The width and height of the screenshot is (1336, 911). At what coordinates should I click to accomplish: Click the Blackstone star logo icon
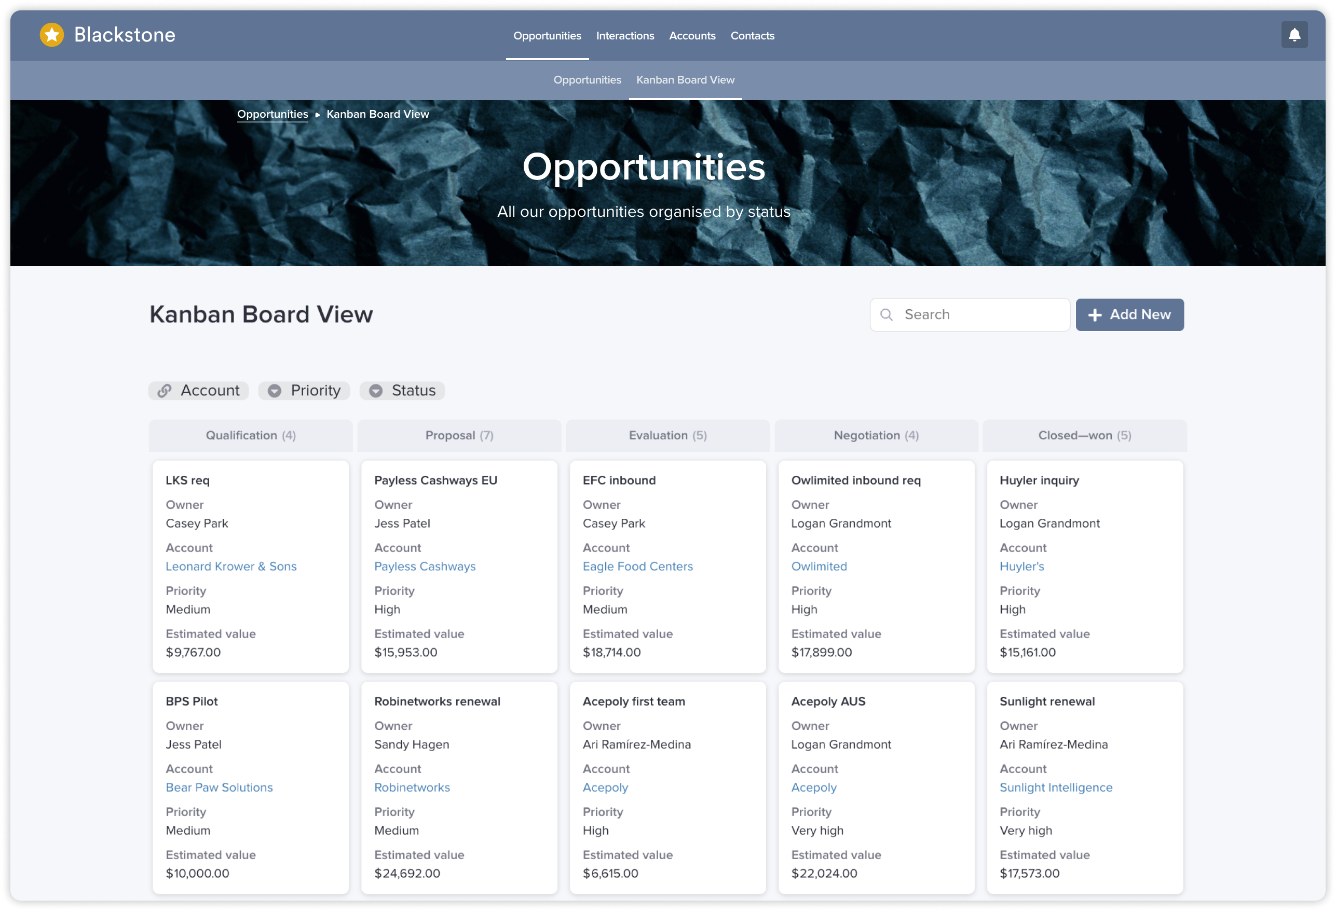tap(52, 34)
